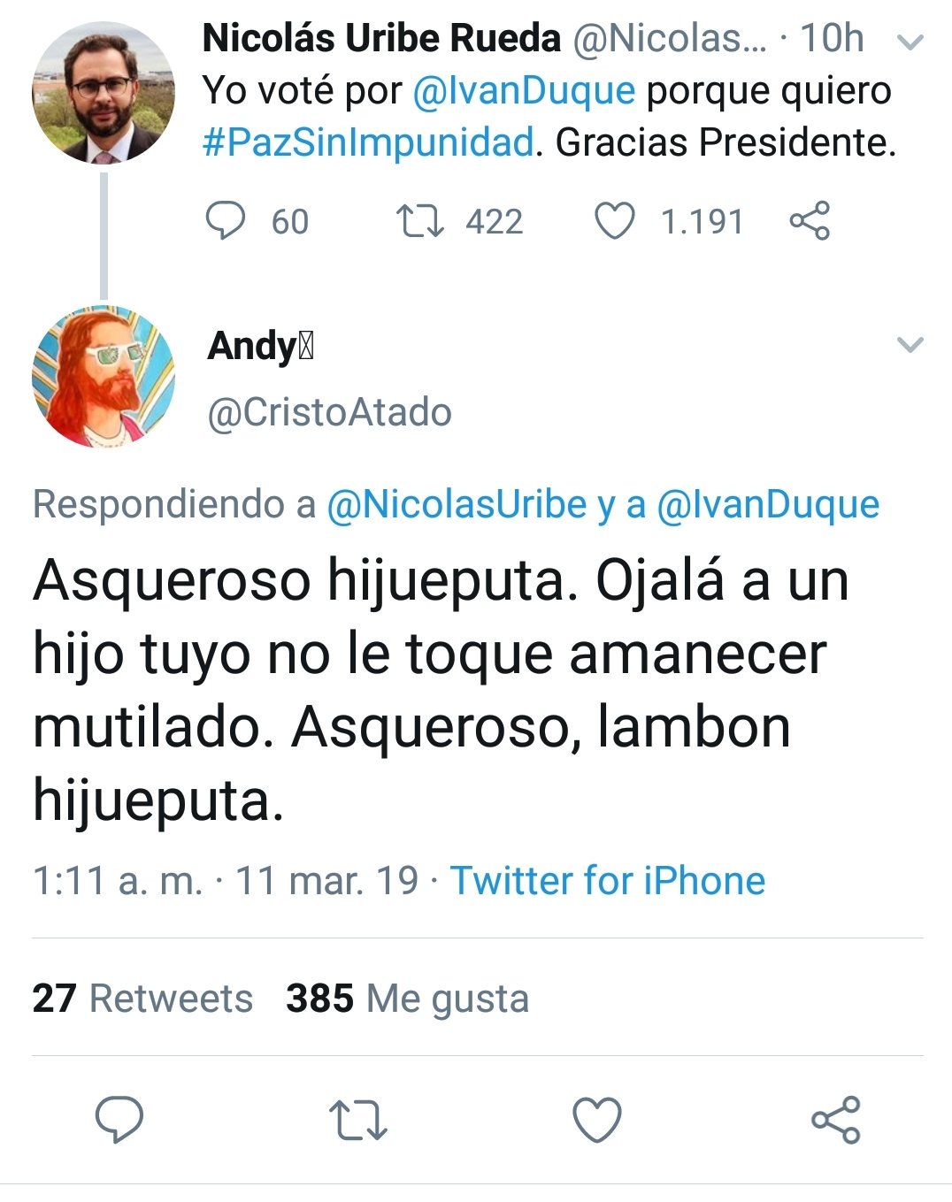952x1202 pixels.
Task: Open Andy's Jesus-with-sunglasses avatar
Action: pyautogui.click(x=104, y=377)
